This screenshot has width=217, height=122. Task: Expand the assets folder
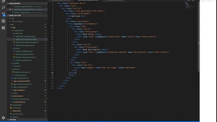[11, 93]
